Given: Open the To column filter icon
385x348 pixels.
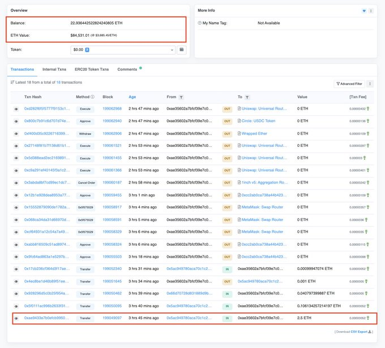Looking at the screenshot, I should 247,97.
